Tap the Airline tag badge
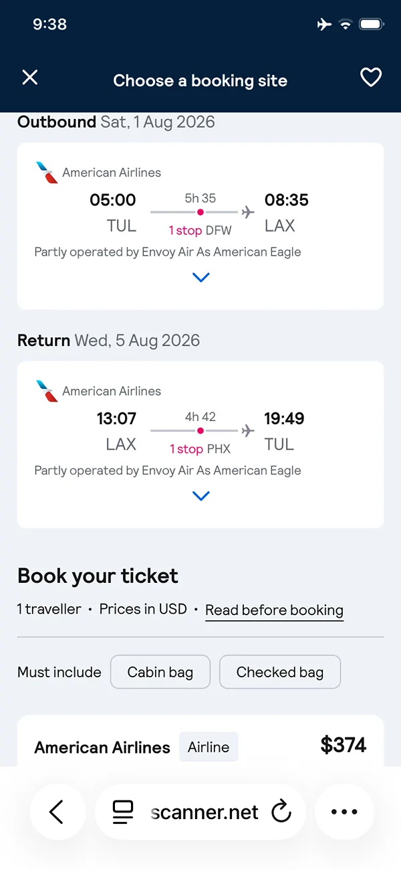Viewport: 401px width, 870px height. tap(209, 747)
